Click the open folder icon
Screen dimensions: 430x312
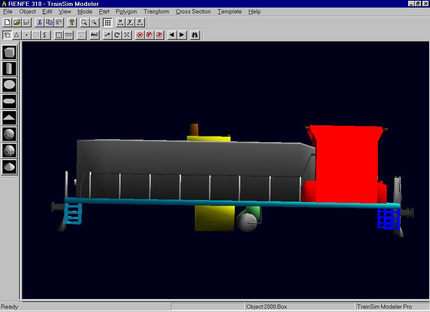coord(17,23)
